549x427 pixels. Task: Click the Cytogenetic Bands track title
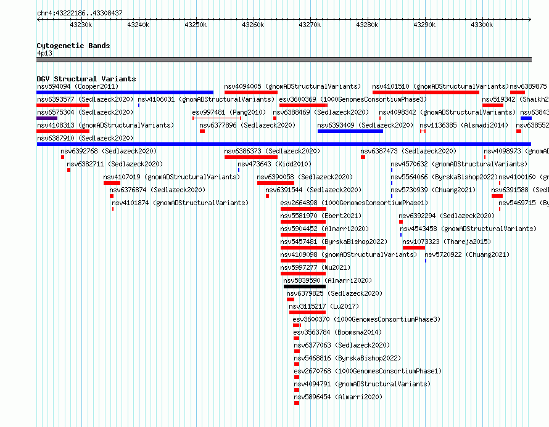pyautogui.click(x=73, y=46)
